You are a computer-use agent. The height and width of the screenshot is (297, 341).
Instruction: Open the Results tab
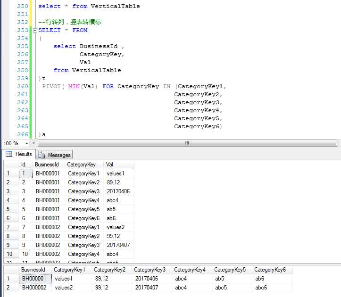coord(19,154)
